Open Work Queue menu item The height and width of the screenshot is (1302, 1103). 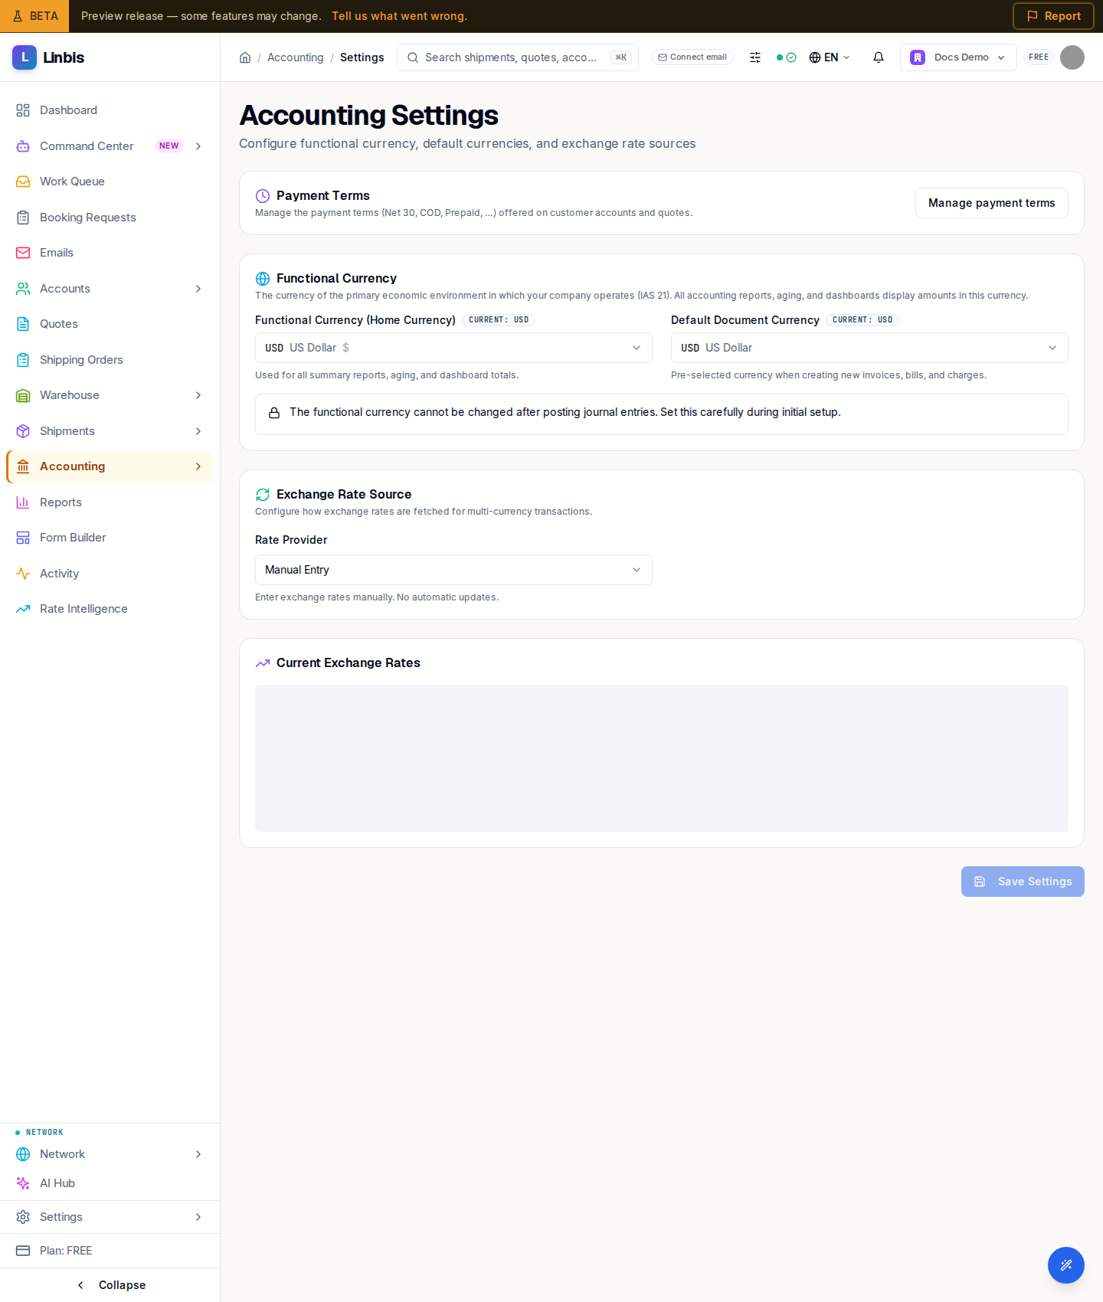110,182
